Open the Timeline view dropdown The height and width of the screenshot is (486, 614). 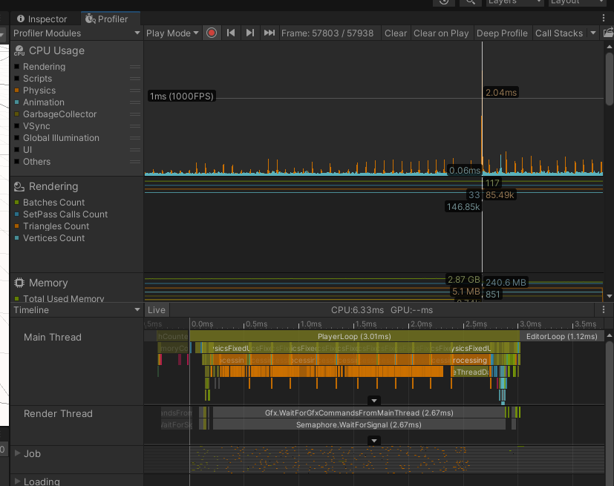point(76,310)
